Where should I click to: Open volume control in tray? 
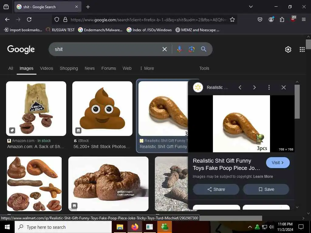272,227
